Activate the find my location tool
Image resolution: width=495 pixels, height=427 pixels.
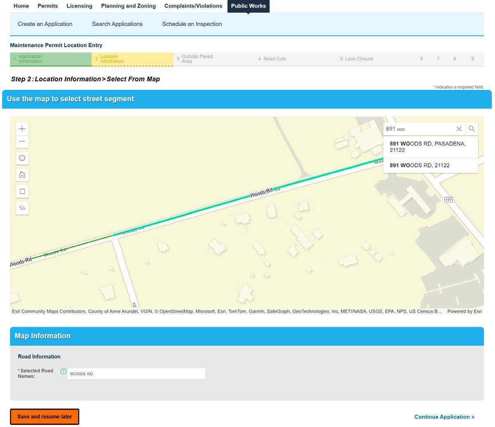click(22, 158)
